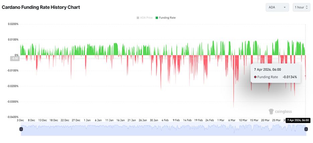Click the ADA dropdown arrow caret
Image resolution: width=313 pixels, height=143 pixels.
click(285, 7)
